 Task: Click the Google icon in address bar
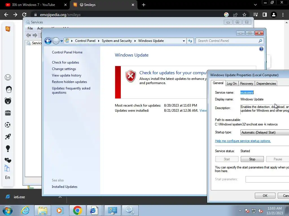[226, 15]
